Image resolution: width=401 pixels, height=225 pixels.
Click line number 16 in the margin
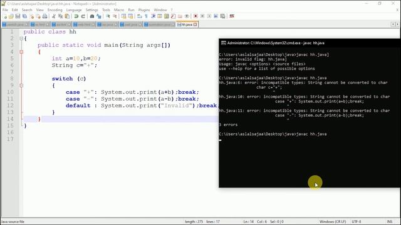pos(10,132)
